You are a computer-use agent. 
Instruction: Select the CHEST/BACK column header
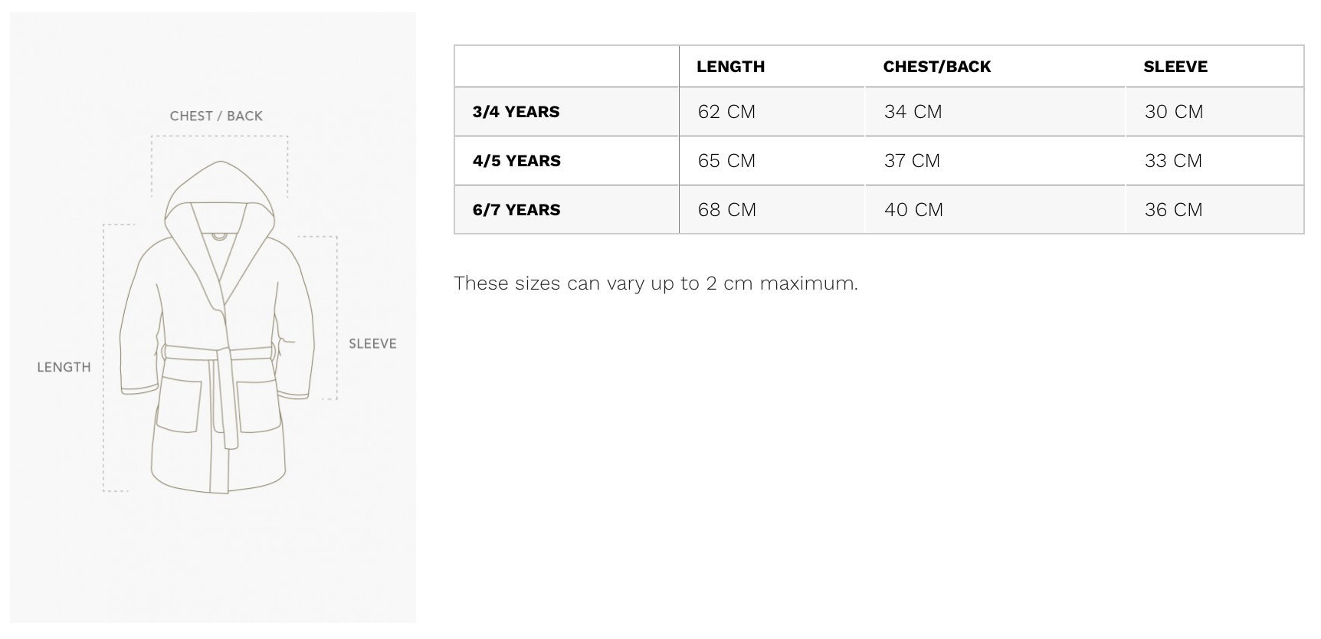click(x=936, y=67)
